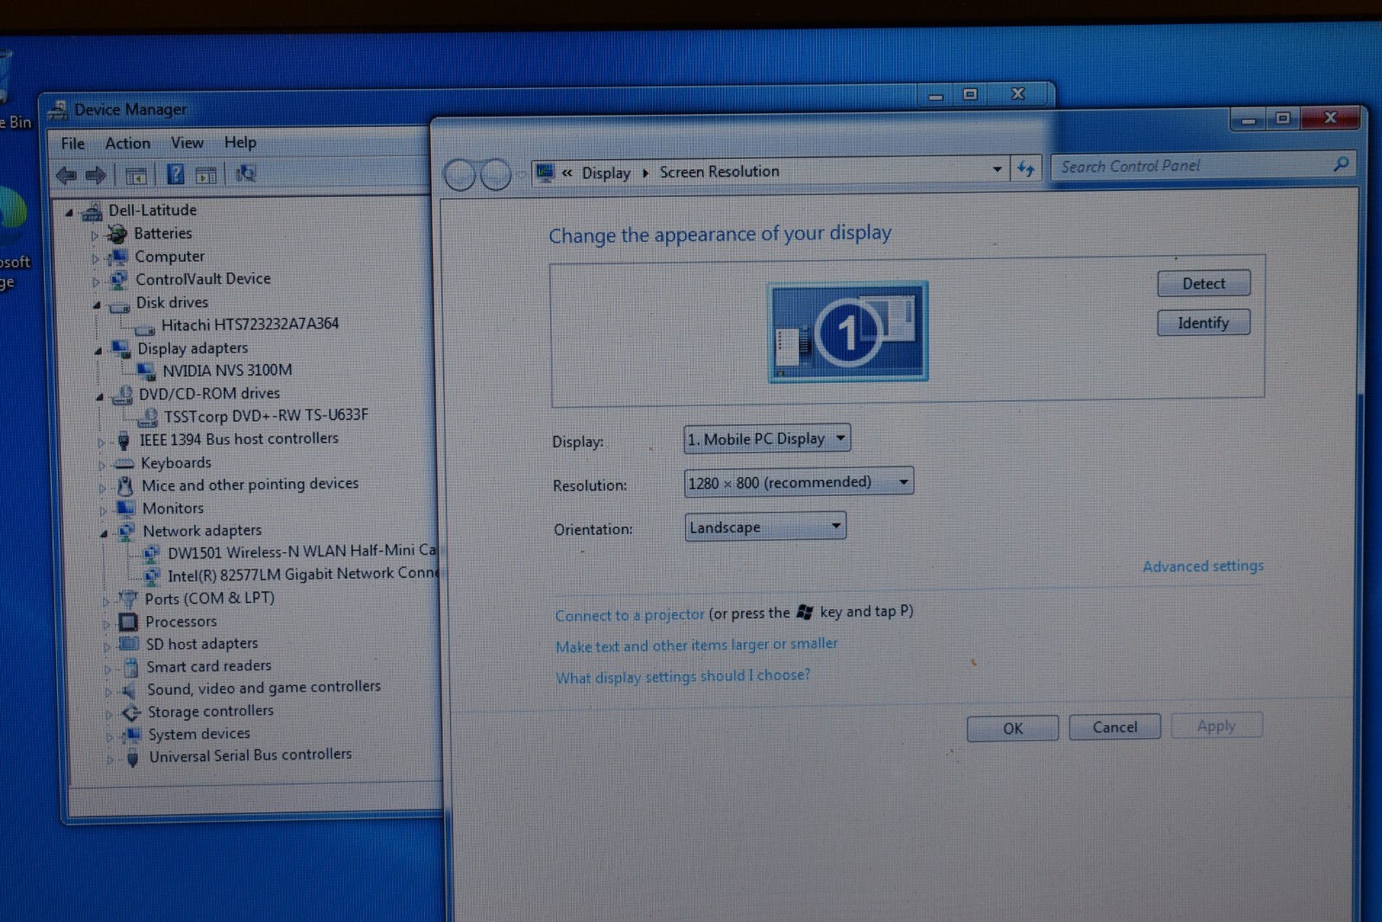The height and width of the screenshot is (922, 1382).
Task: Select the monitor 1 display thumbnail
Action: pos(848,332)
